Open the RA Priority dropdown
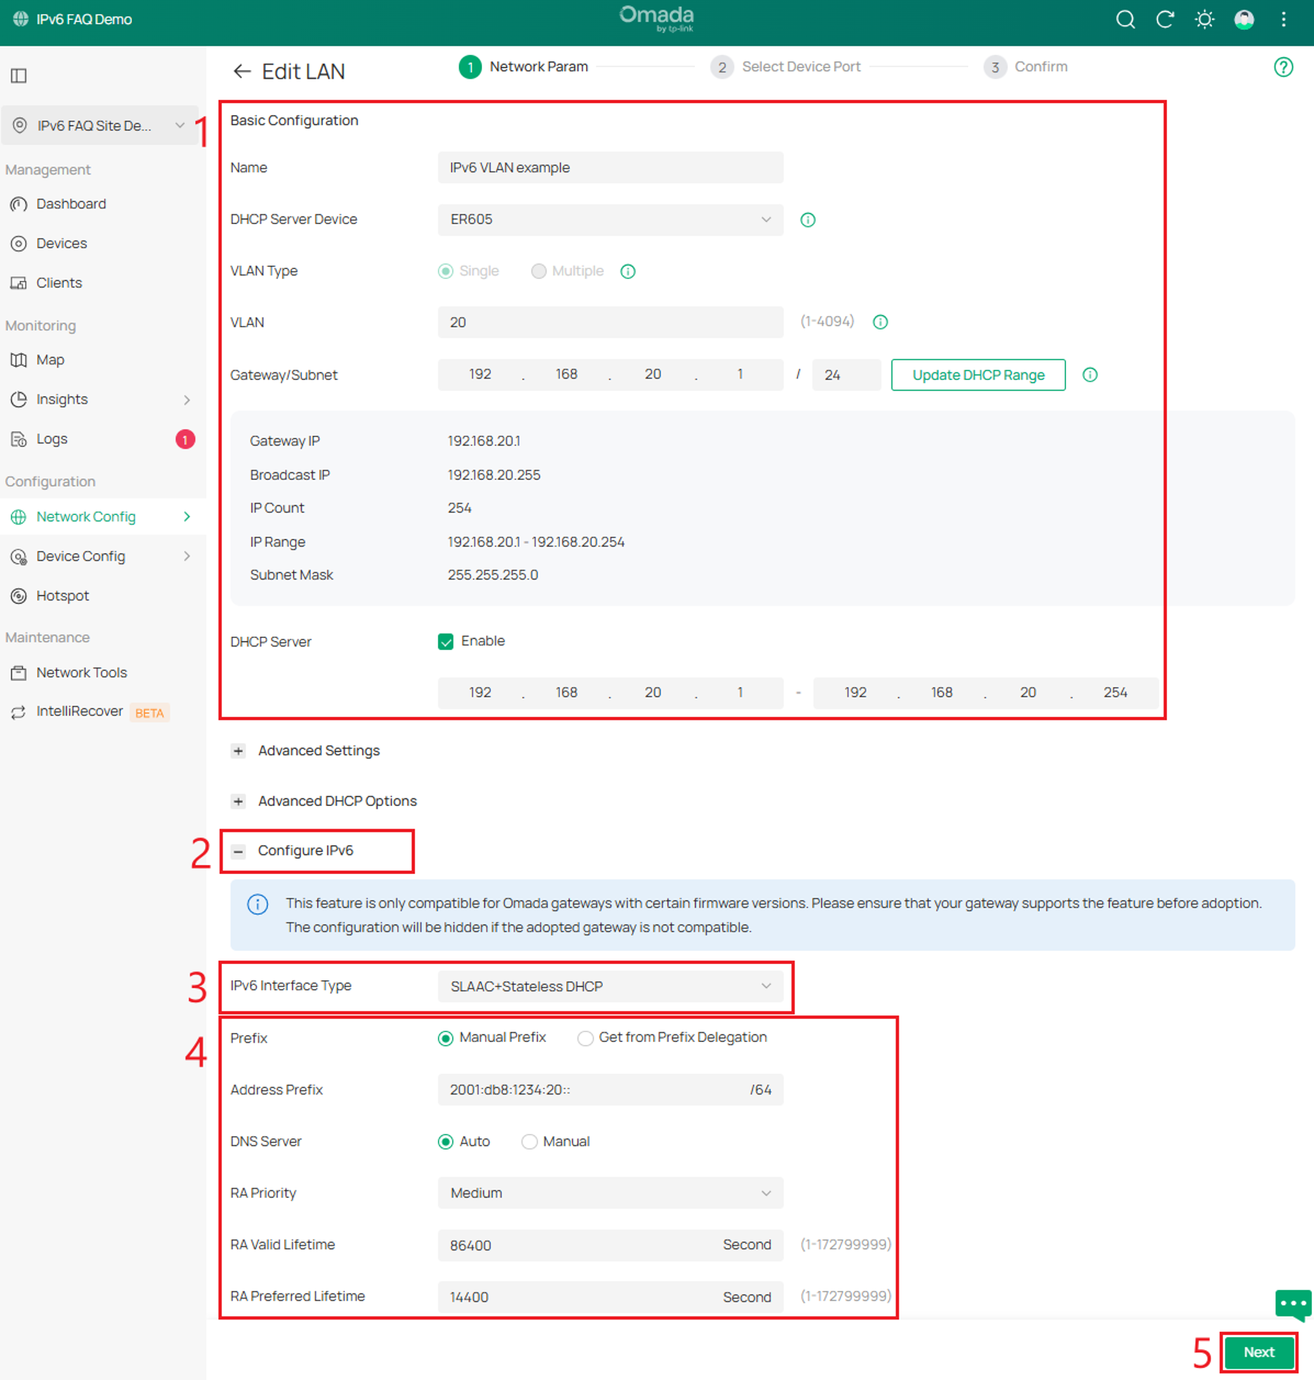The image size is (1314, 1380). pos(610,1193)
